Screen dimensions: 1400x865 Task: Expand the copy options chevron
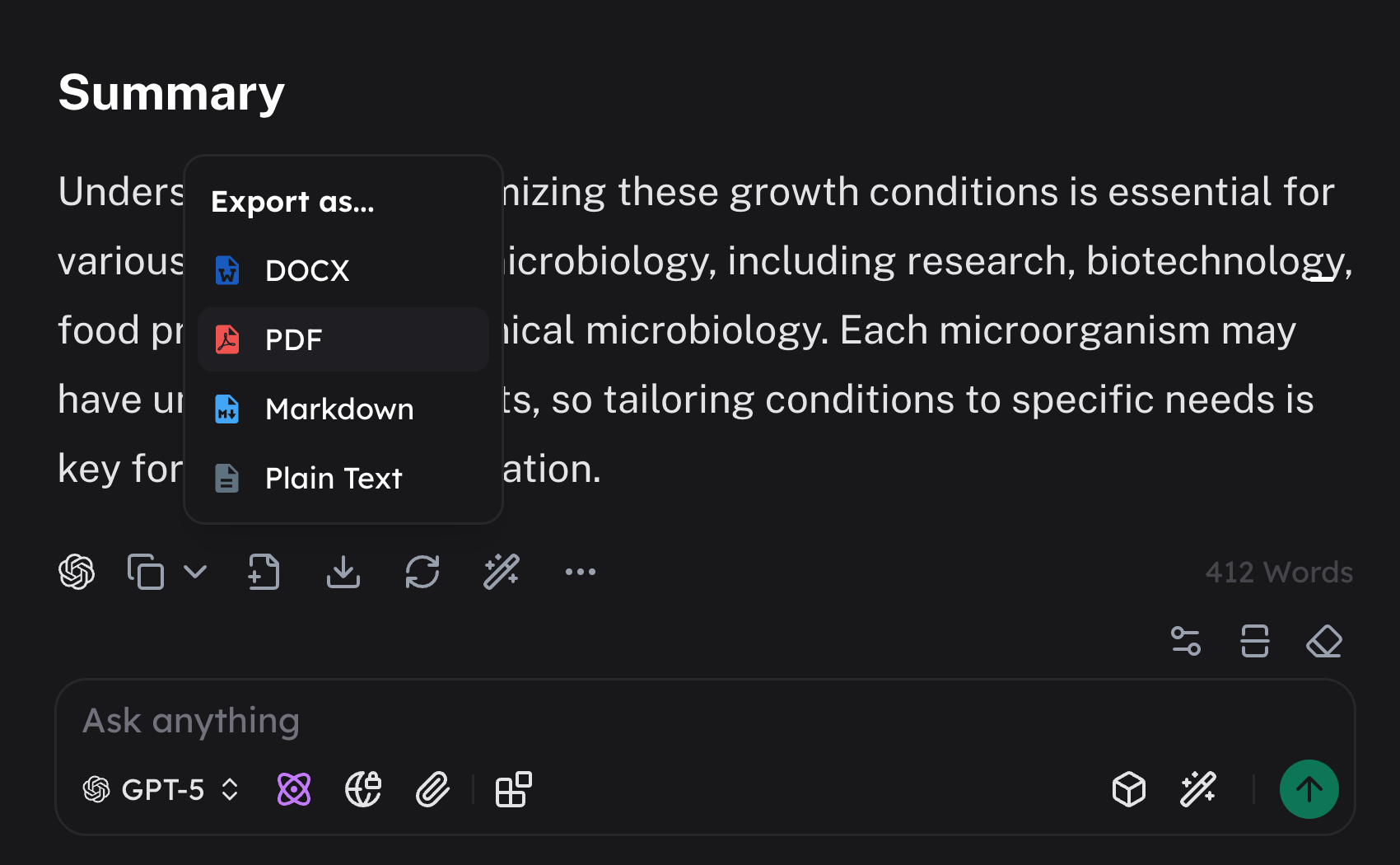(x=195, y=572)
